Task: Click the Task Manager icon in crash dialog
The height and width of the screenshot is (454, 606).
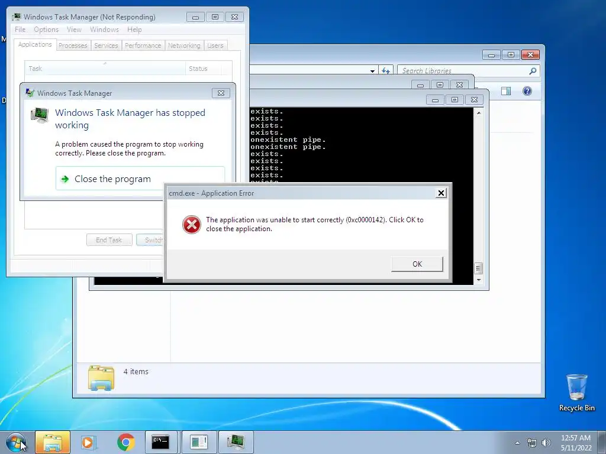Action: tap(40, 115)
